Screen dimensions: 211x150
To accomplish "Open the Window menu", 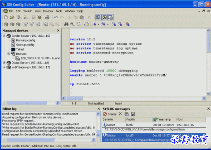I will [x=70, y=11].
